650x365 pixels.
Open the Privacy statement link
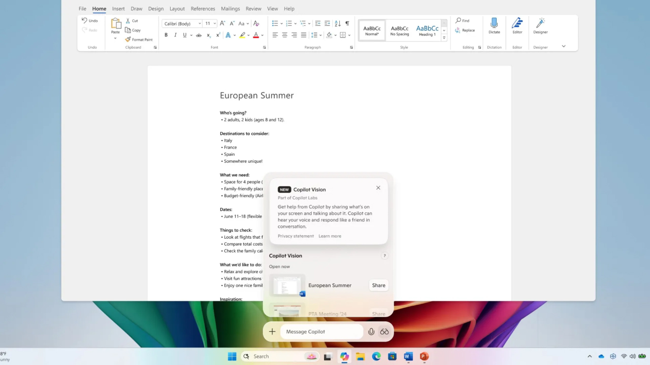coord(296,236)
